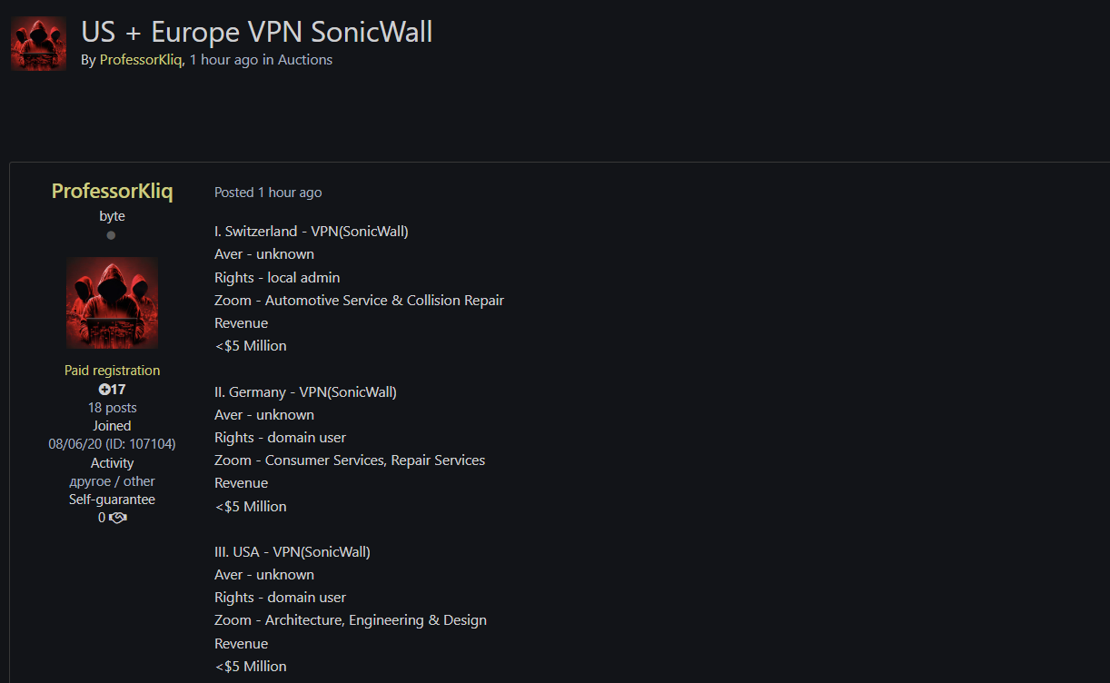Click the ProfessorKliq username above the avatar
The image size is (1110, 683).
[x=112, y=191]
